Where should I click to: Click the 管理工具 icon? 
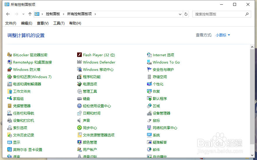(x=79, y=91)
